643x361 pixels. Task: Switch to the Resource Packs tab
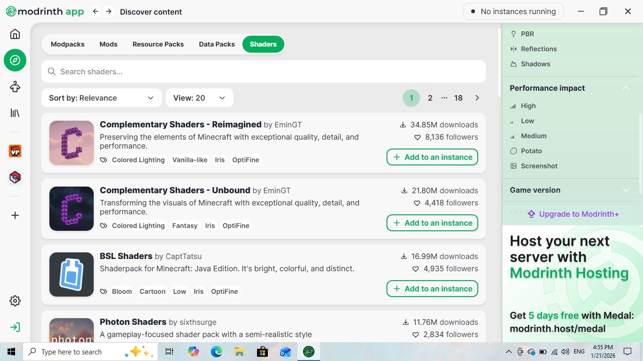pyautogui.click(x=158, y=44)
